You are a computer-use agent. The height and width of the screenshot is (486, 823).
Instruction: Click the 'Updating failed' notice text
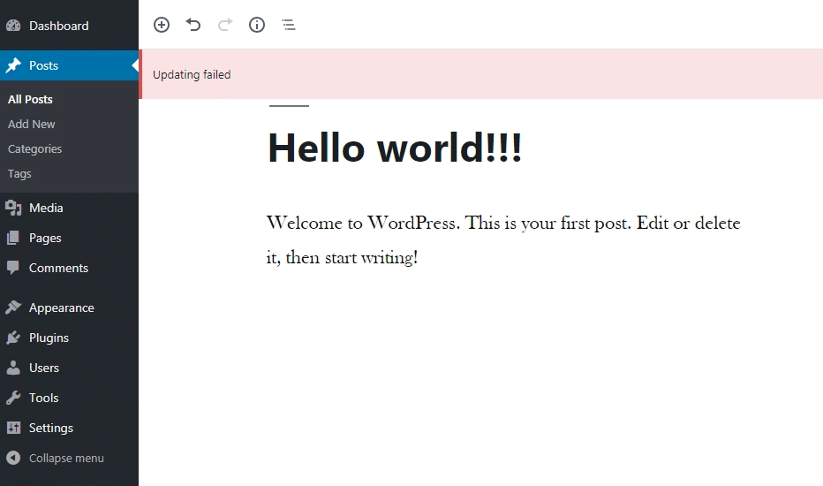[192, 74]
